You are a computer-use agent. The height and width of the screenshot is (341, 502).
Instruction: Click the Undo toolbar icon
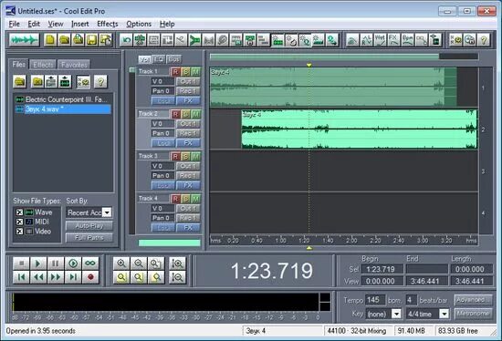pyautogui.click(x=127, y=40)
